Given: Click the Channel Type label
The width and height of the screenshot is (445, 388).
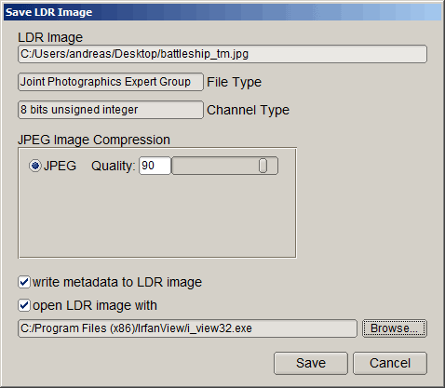Looking at the screenshot, I should pyautogui.click(x=248, y=110).
